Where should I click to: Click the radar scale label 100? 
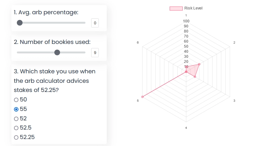(x=186, y=21)
